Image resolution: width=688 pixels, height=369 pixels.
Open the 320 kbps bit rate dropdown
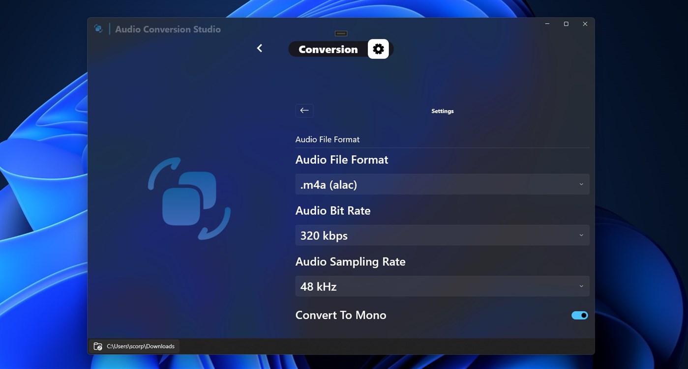pyautogui.click(x=442, y=235)
